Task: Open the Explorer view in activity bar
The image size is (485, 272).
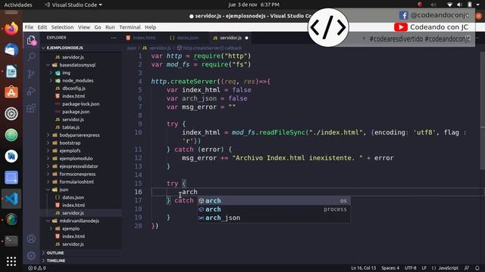Action: (x=31, y=40)
